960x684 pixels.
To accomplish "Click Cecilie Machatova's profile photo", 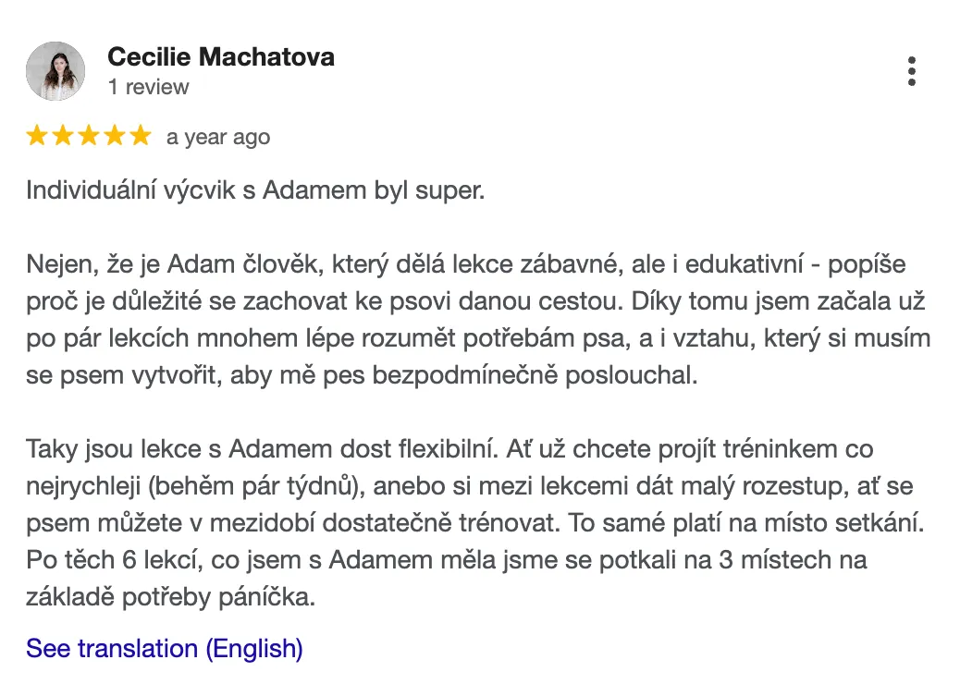I will click(55, 71).
